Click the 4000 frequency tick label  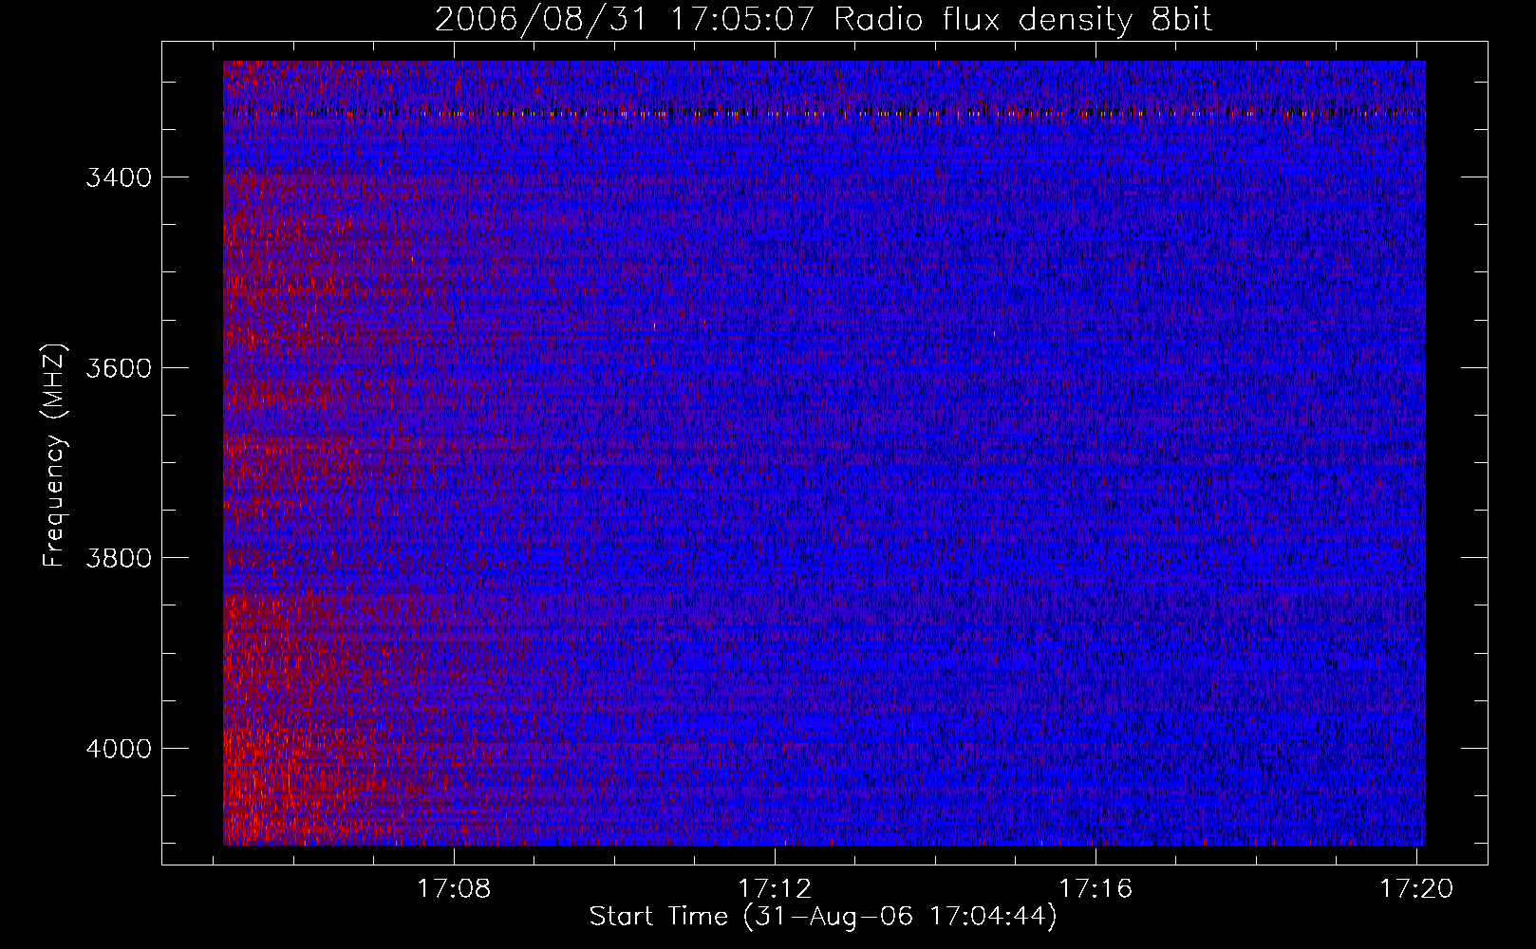click(x=119, y=749)
